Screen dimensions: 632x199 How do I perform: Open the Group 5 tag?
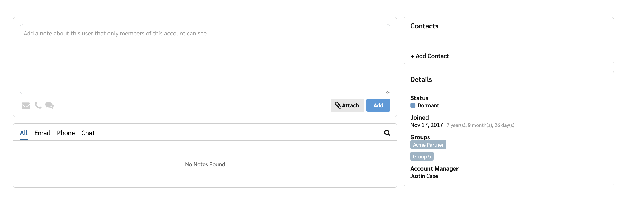click(422, 156)
